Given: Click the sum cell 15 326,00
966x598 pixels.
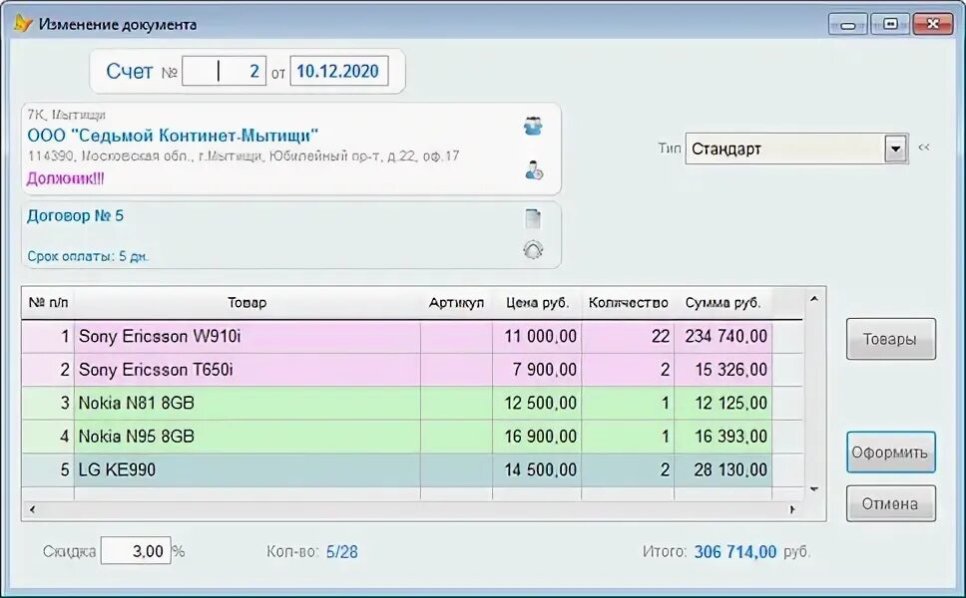Looking at the screenshot, I should [x=724, y=370].
